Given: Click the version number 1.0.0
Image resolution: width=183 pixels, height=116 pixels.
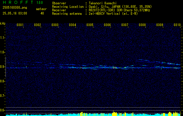Looking at the screenshot, I should (40, 3).
